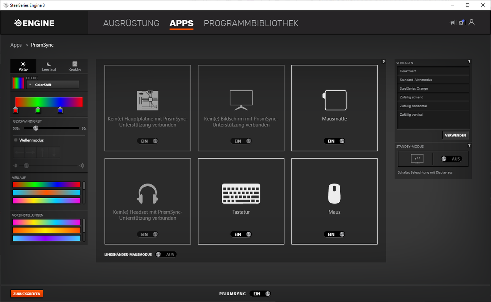
Task: Click the Mausmatte mousepad icon
Action: coord(334,100)
